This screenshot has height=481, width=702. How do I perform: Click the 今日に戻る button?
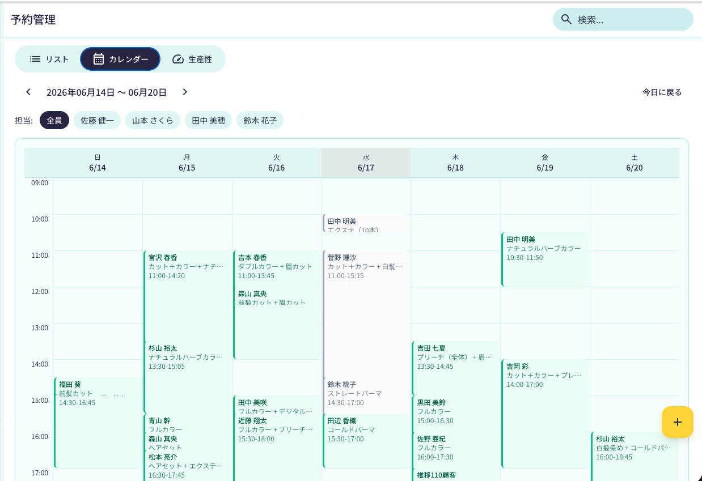pyautogui.click(x=662, y=92)
